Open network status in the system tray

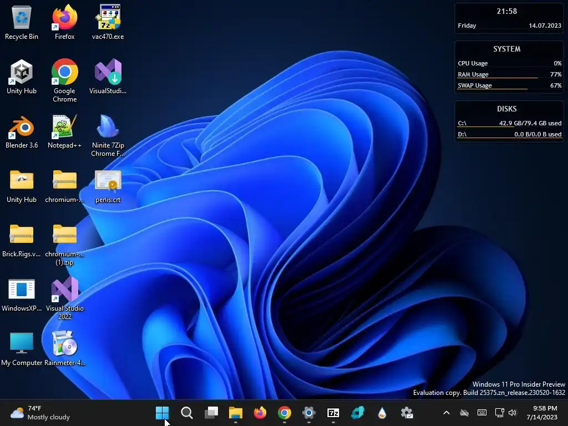pyautogui.click(x=500, y=413)
